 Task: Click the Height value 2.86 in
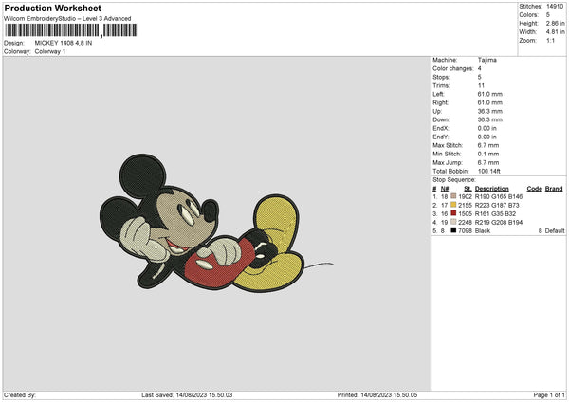555,23
